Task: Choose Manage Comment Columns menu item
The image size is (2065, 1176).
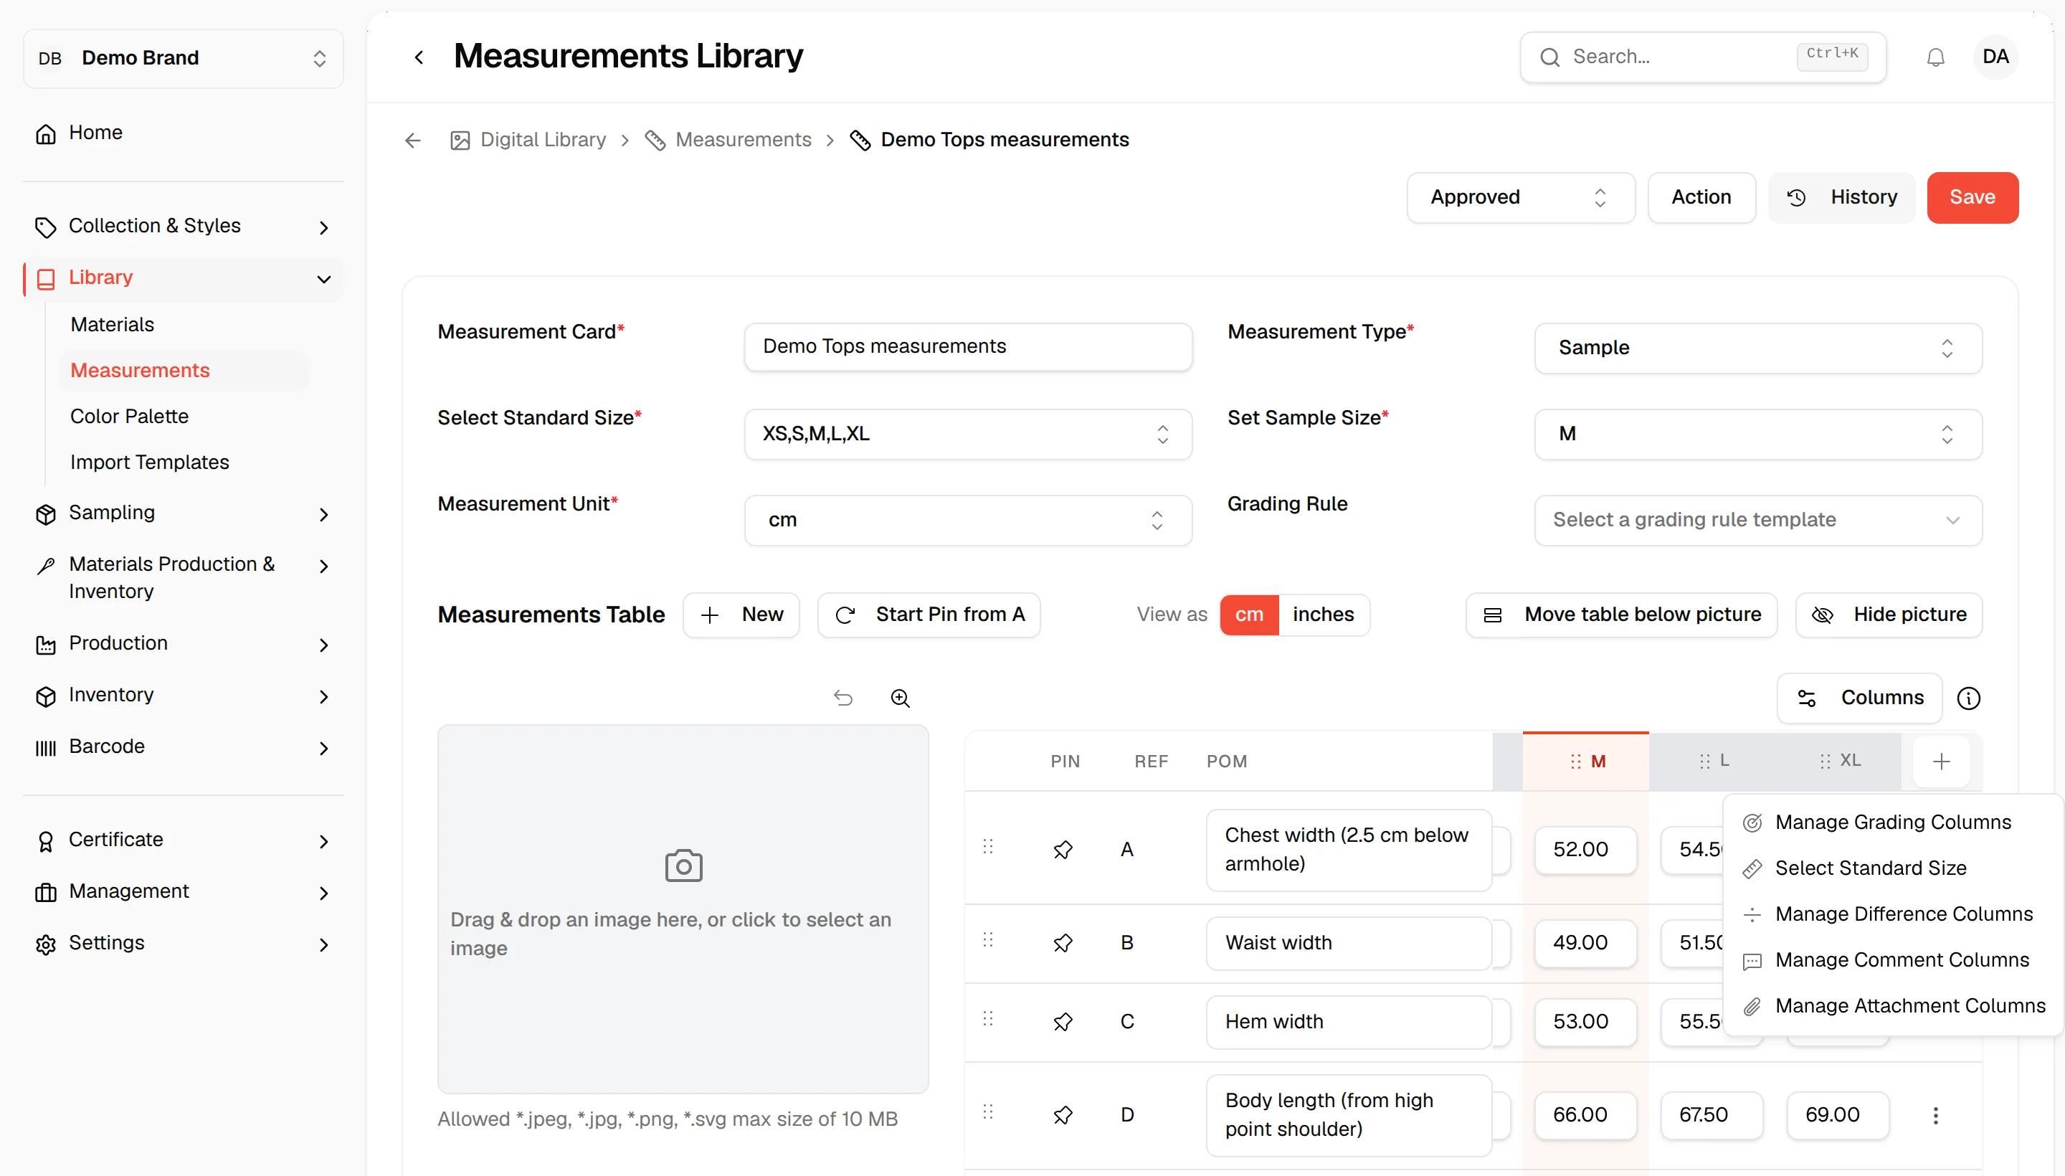Action: pos(1892,960)
